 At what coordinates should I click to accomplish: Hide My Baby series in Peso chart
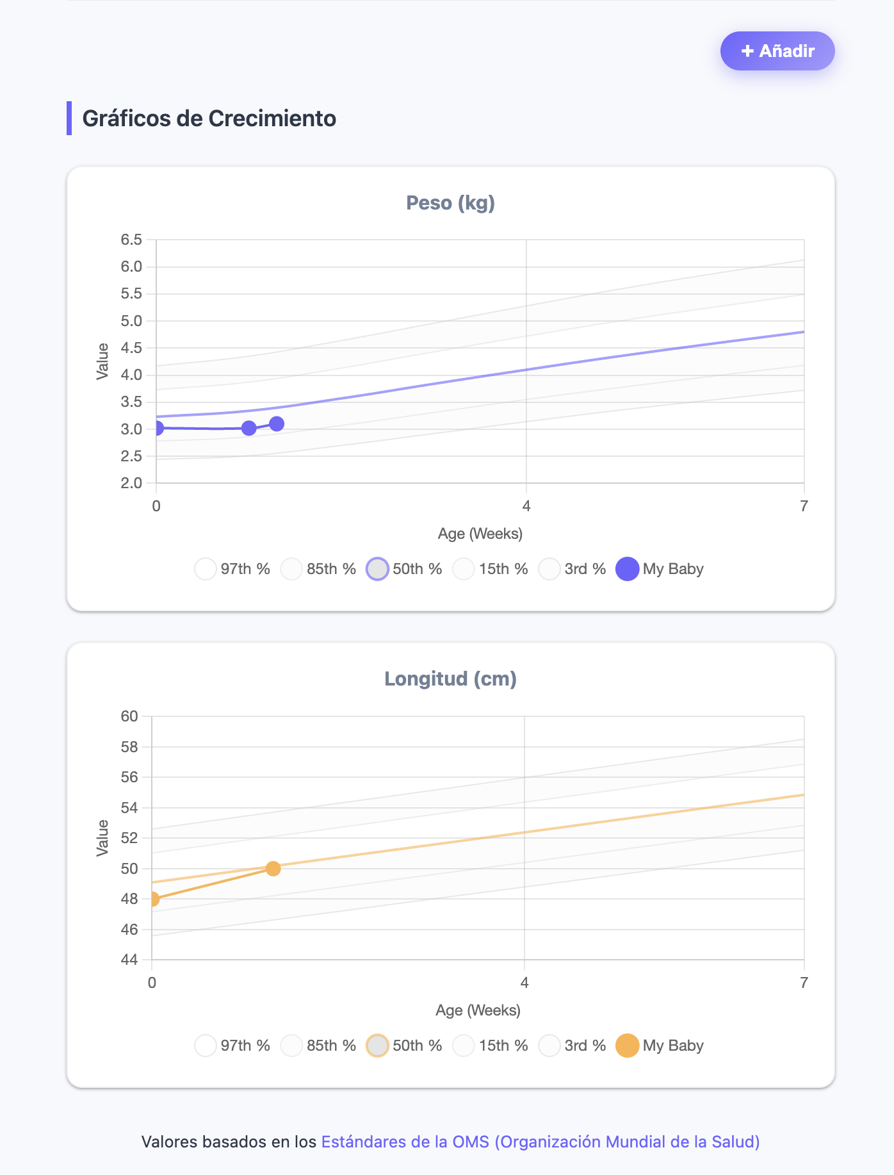tap(660, 569)
